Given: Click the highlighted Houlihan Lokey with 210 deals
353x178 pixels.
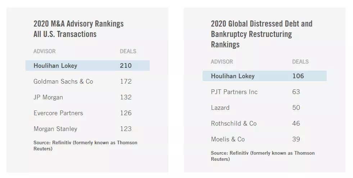Looking at the screenshot, I should point(55,66).
